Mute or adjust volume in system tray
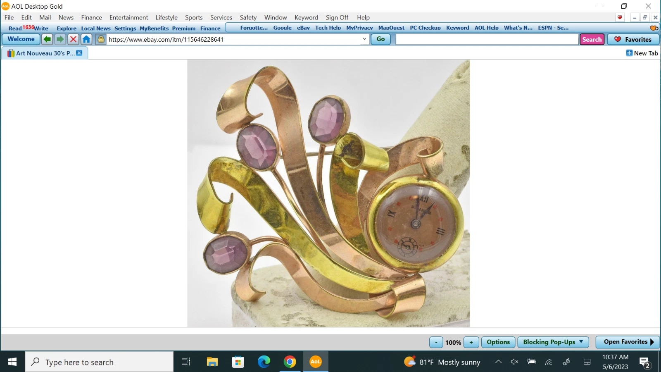661x372 pixels. pyautogui.click(x=514, y=362)
